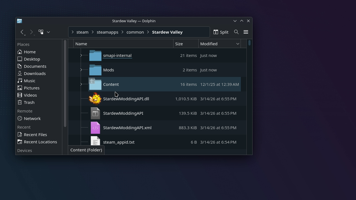Open chevron between steamapps and common
The image size is (356, 200).
(x=122, y=32)
